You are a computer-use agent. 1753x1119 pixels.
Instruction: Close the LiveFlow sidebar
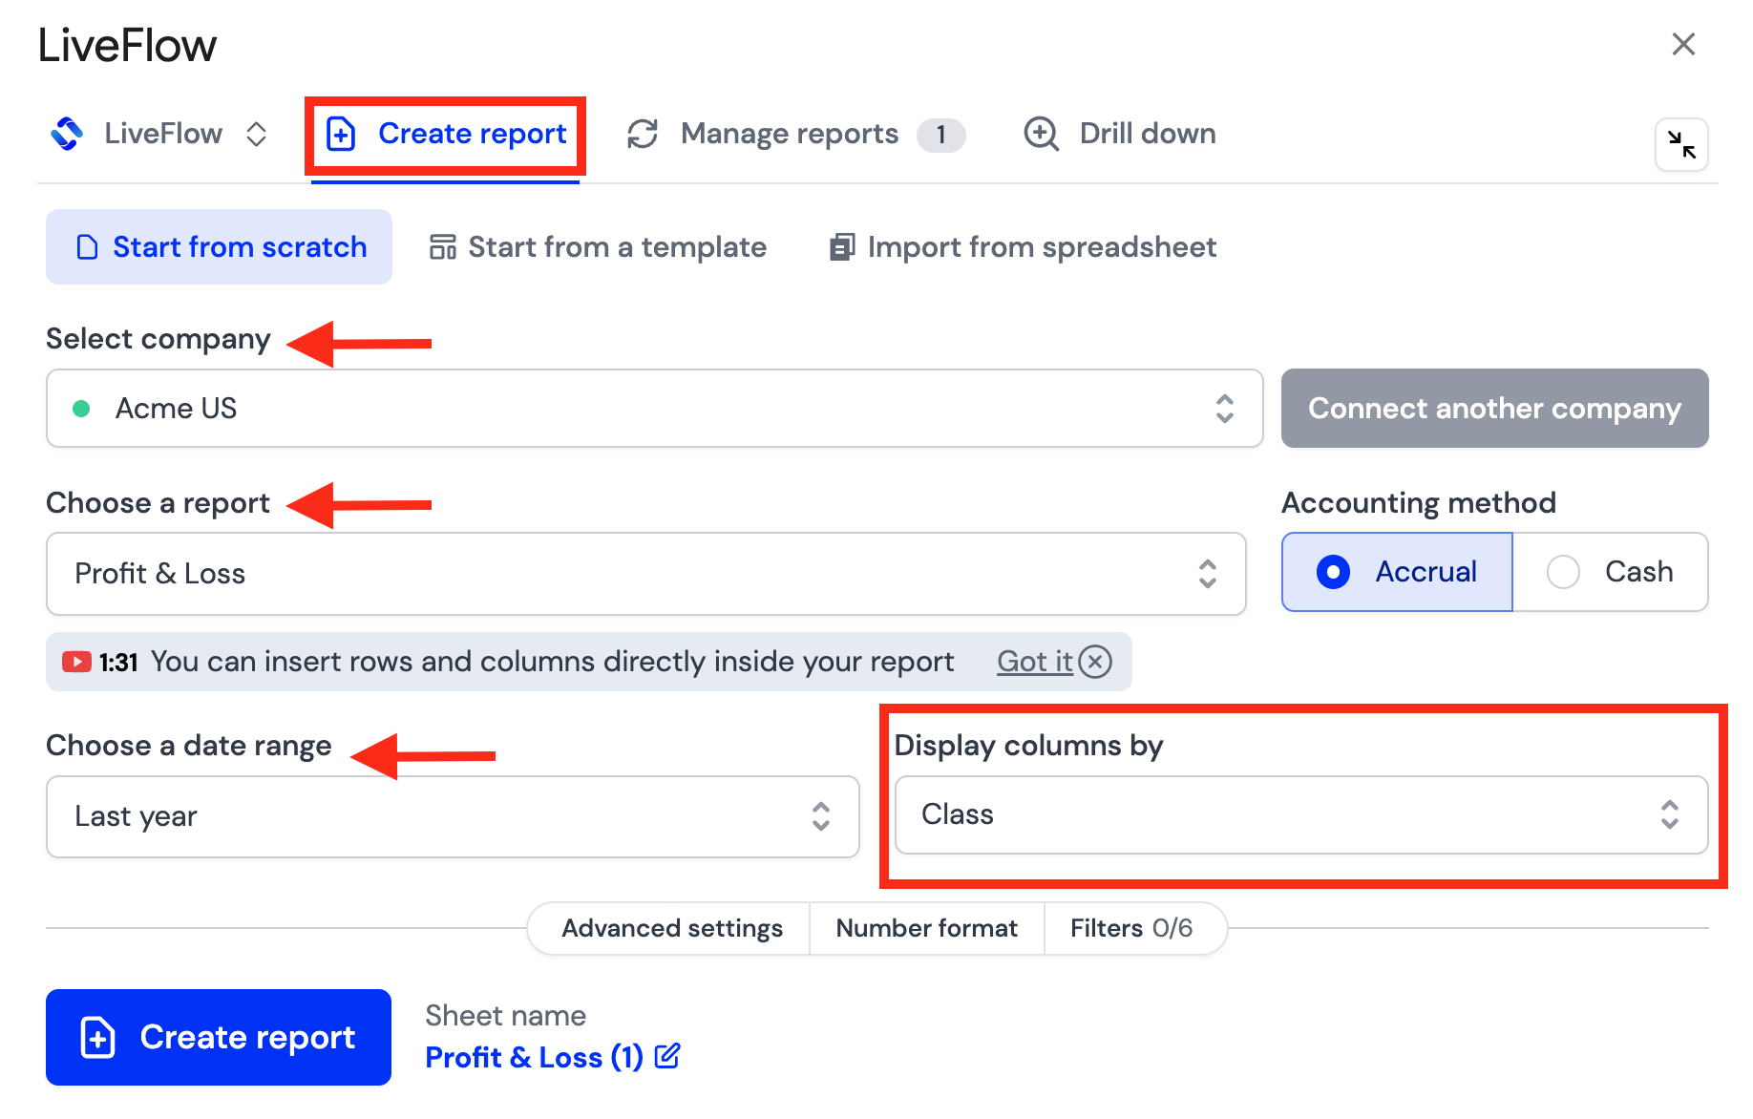[1683, 44]
